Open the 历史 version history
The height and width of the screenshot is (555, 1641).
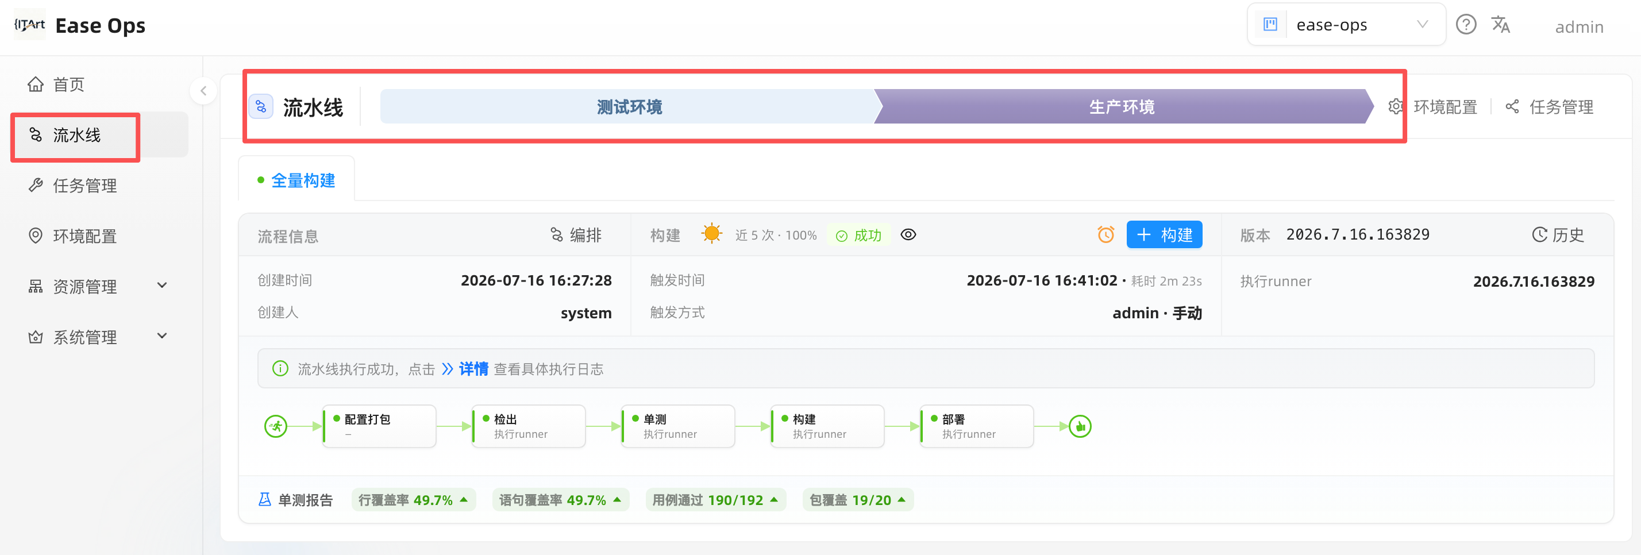1558,235
